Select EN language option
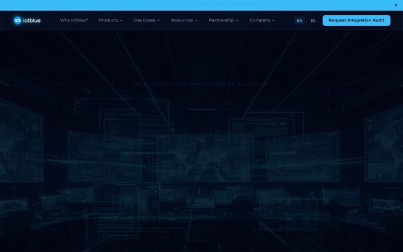This screenshot has width=403, height=252. 299,20
